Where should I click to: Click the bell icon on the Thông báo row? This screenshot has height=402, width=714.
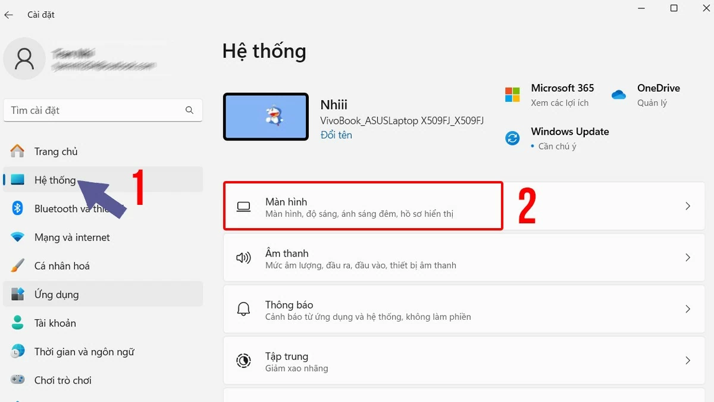243,309
